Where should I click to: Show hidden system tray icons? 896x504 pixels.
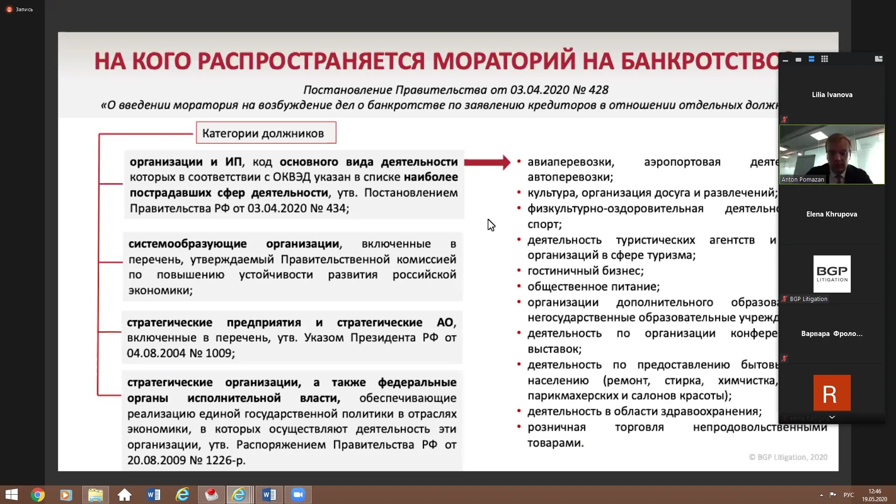coord(821,495)
